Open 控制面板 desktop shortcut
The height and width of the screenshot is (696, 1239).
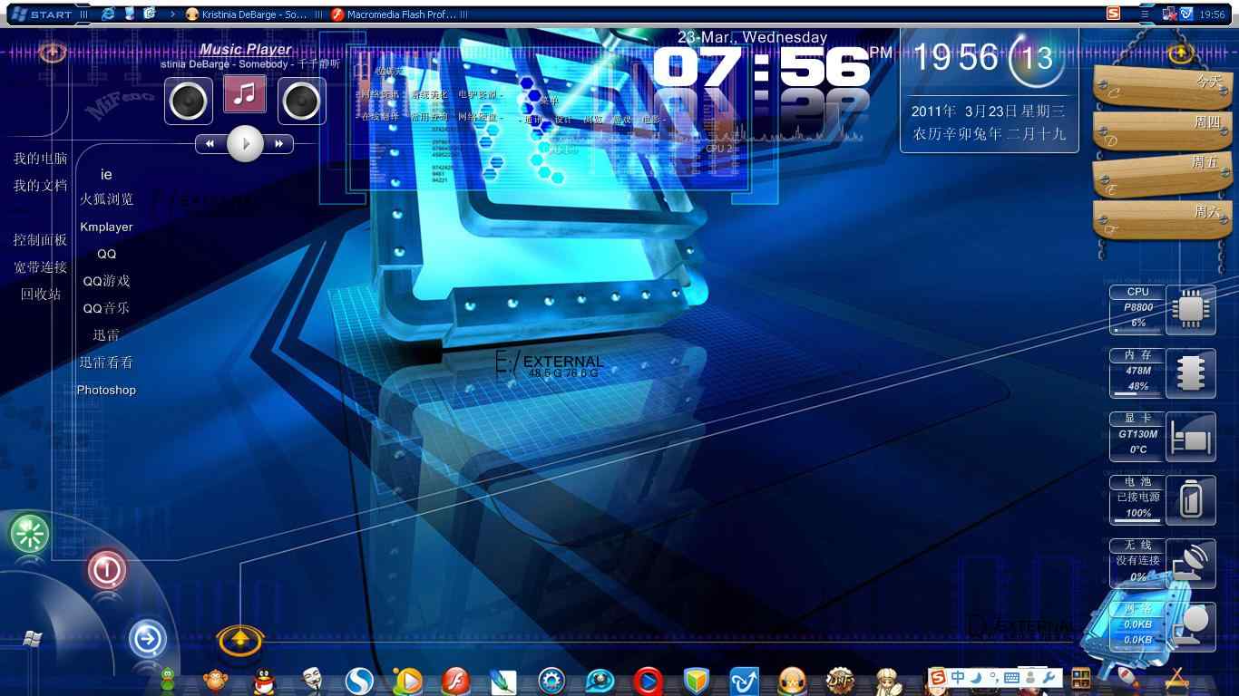[40, 240]
